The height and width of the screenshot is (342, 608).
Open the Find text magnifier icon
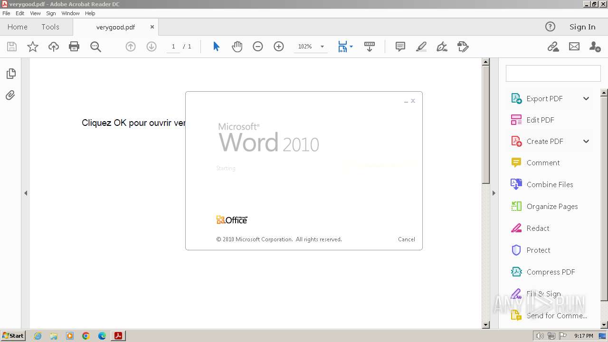click(95, 47)
